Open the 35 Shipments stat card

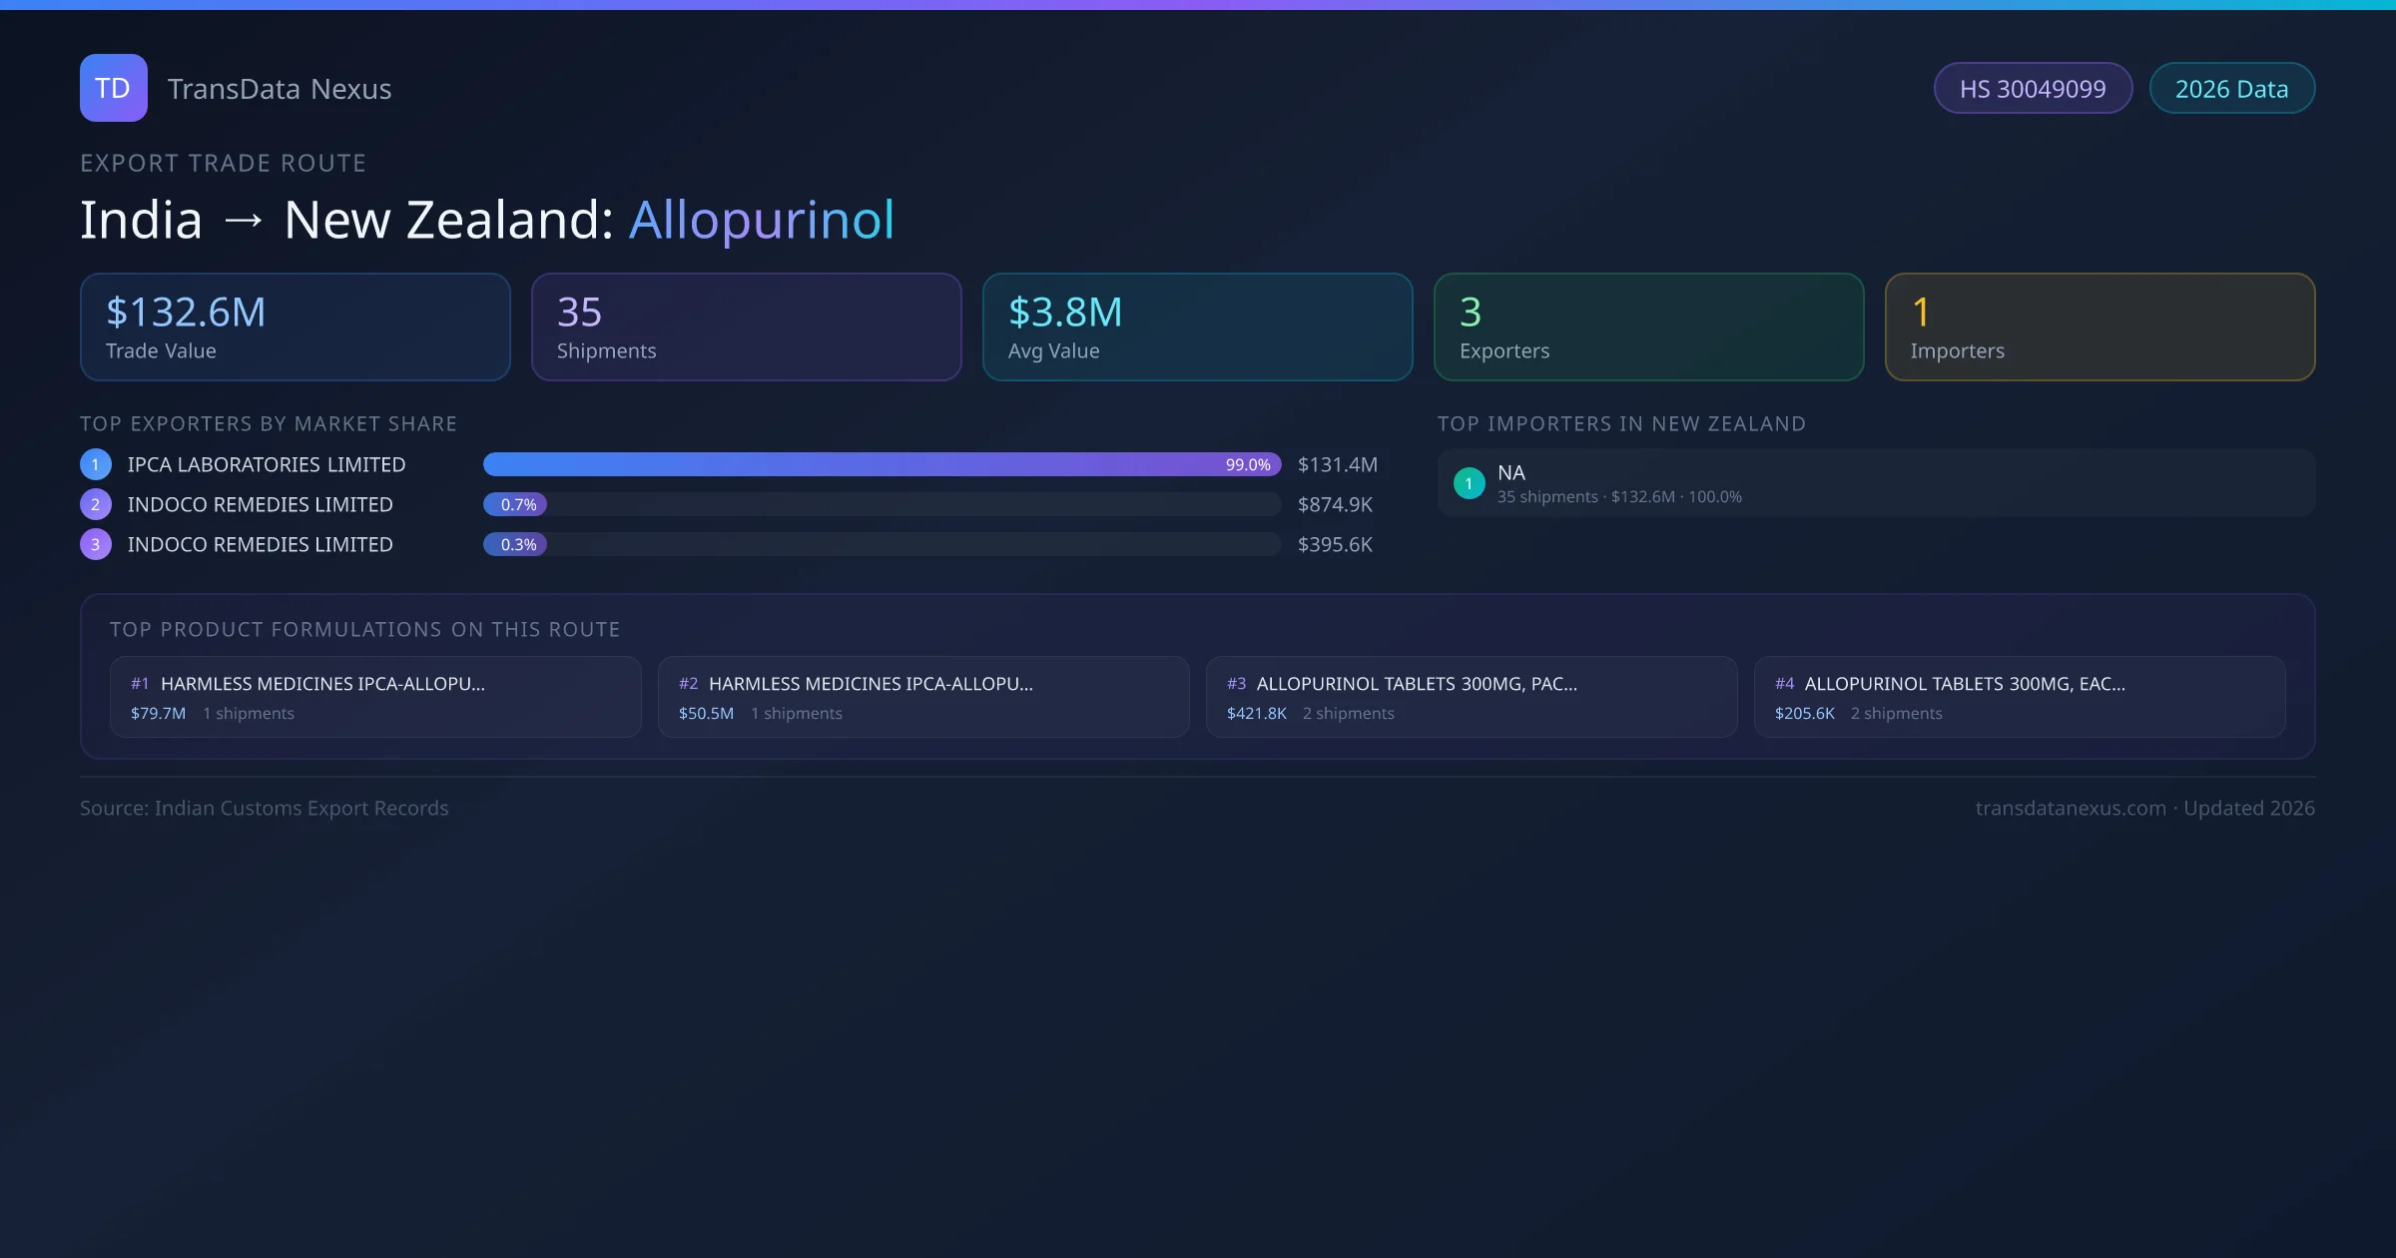click(x=746, y=327)
